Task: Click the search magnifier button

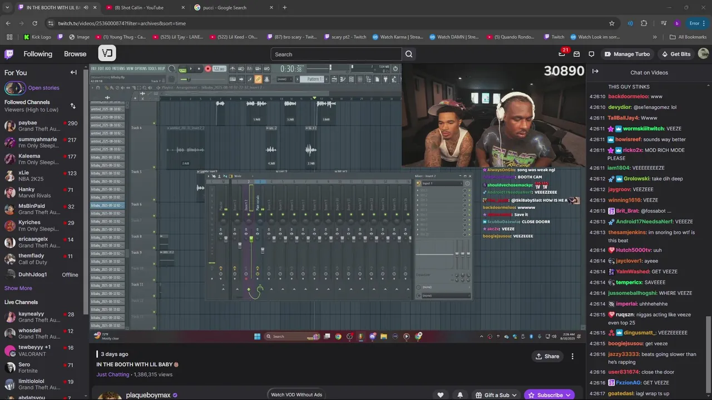Action: (409, 54)
